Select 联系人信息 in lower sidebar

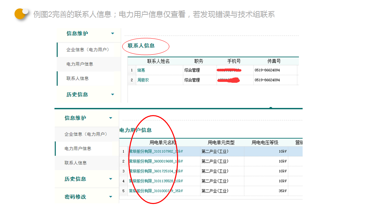(x=76, y=163)
